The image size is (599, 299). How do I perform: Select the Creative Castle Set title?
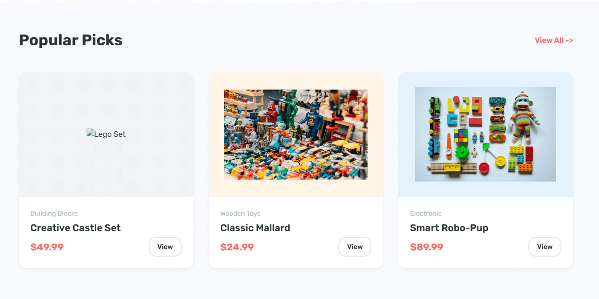[76, 228]
